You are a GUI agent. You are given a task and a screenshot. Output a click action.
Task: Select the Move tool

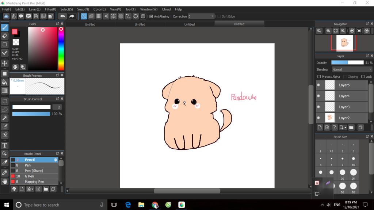point(4,63)
